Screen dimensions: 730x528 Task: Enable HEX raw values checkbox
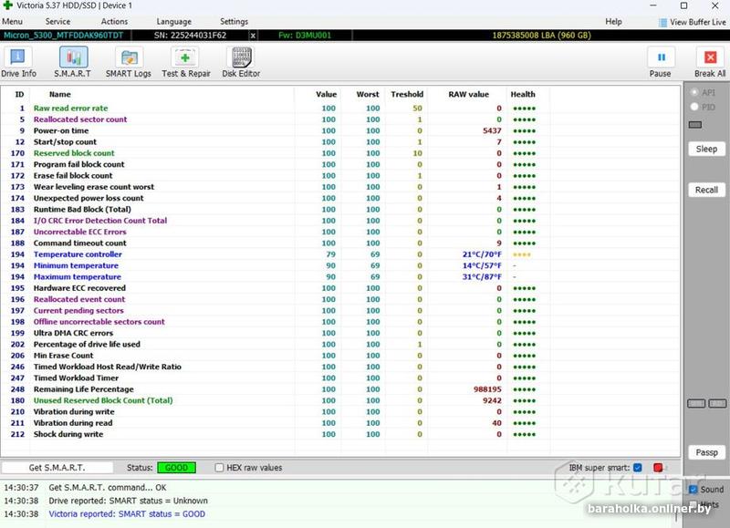point(219,468)
